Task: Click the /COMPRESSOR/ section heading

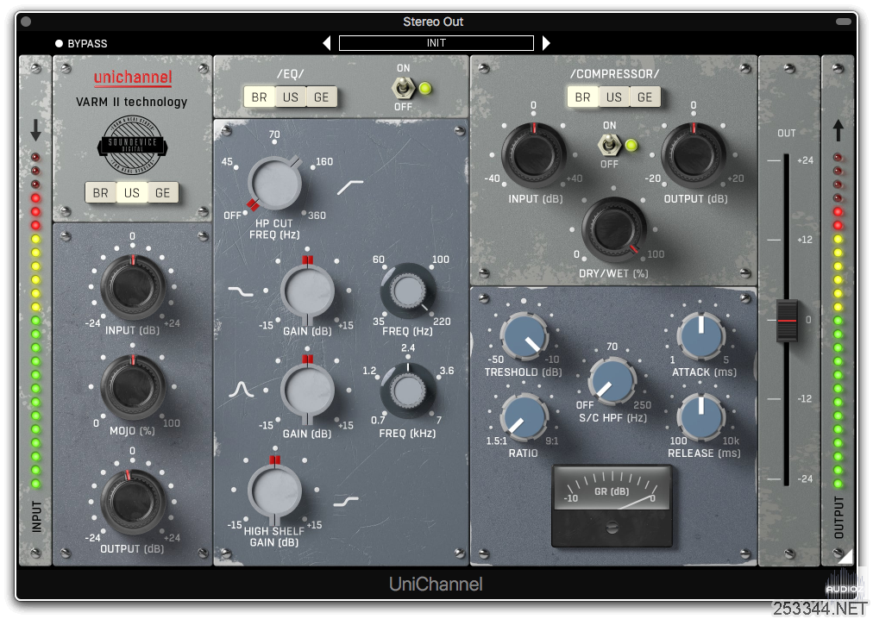Action: click(614, 74)
